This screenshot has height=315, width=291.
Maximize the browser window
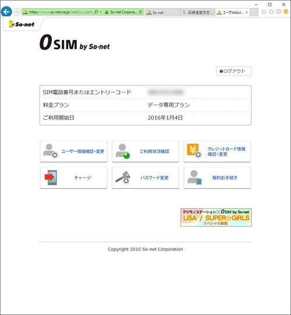[x=269, y=5]
